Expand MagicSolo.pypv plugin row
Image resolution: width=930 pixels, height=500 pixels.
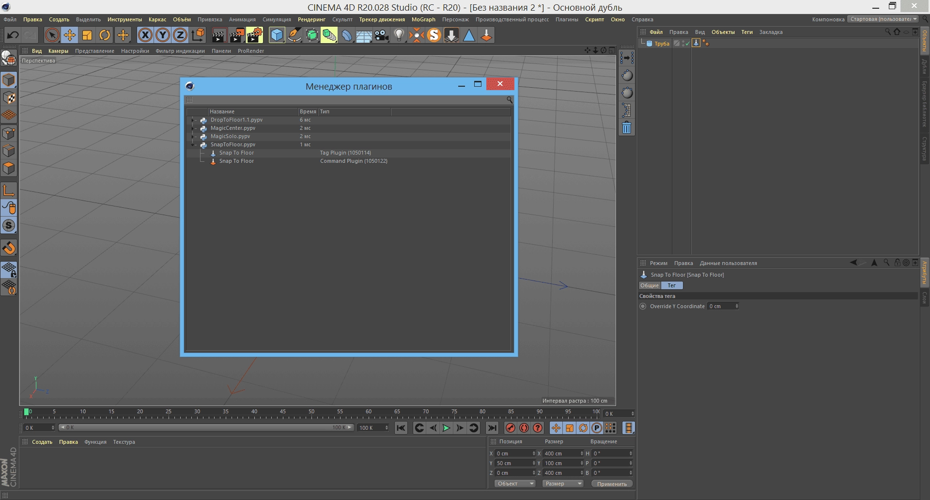193,136
